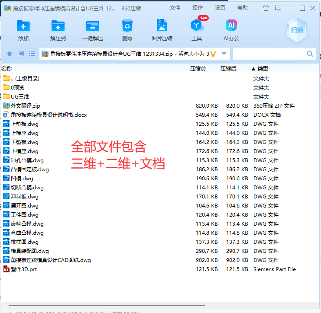Click the 902.0 KB 压缩前 size value
The width and height of the screenshot is (321, 313).
(207, 260)
